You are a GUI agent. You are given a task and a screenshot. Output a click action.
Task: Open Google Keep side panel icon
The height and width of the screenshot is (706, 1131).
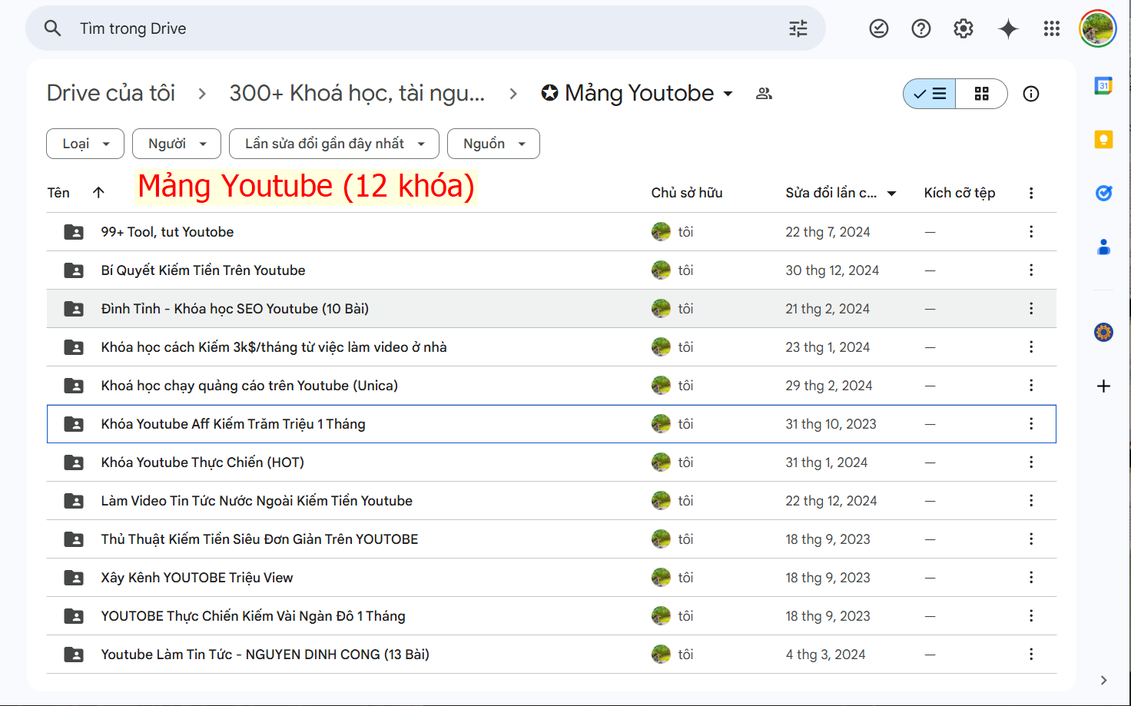(1103, 139)
